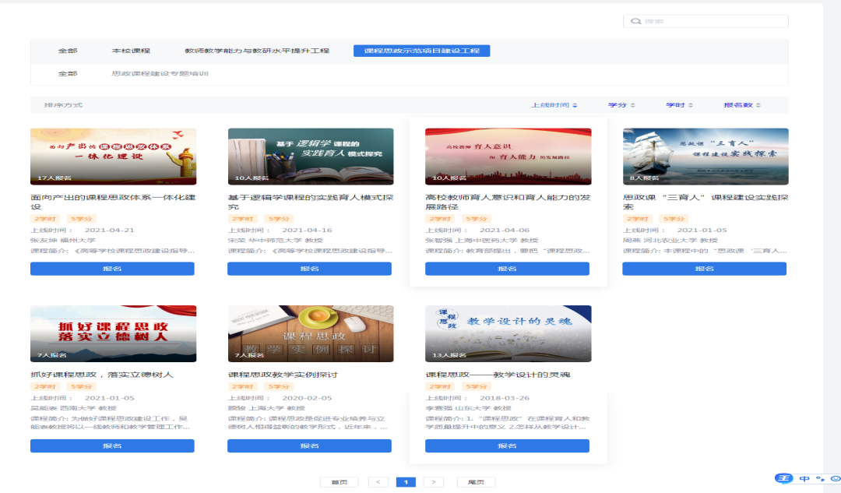Click the previous page arrow

point(378,482)
